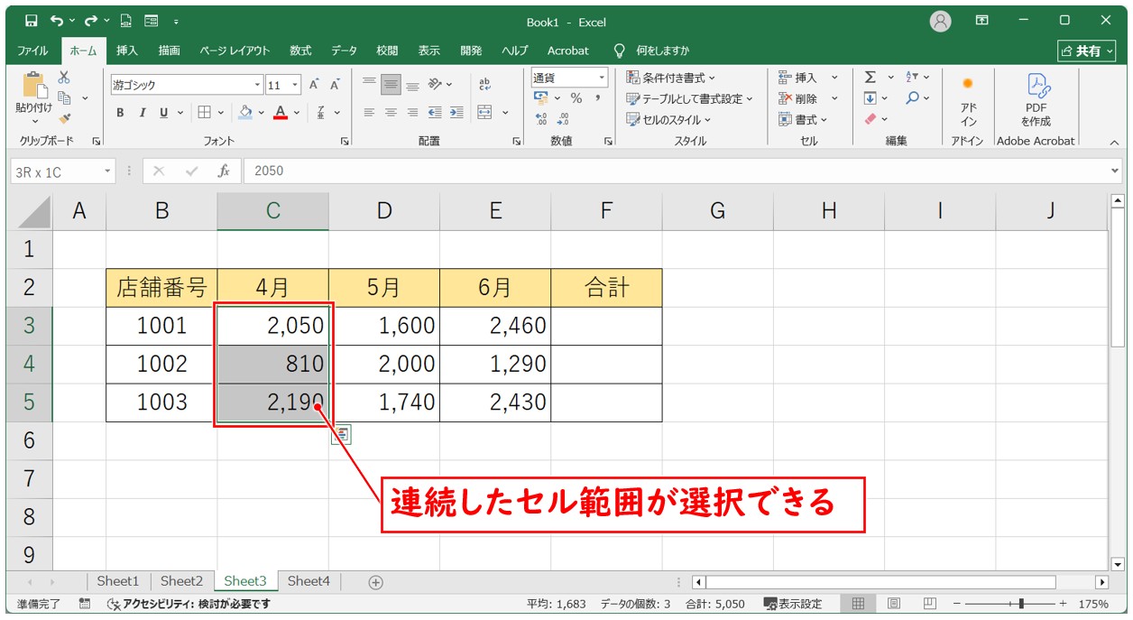Switch to the Sheet1 worksheet tab
This screenshot has width=1133, height=620.
pyautogui.click(x=118, y=581)
